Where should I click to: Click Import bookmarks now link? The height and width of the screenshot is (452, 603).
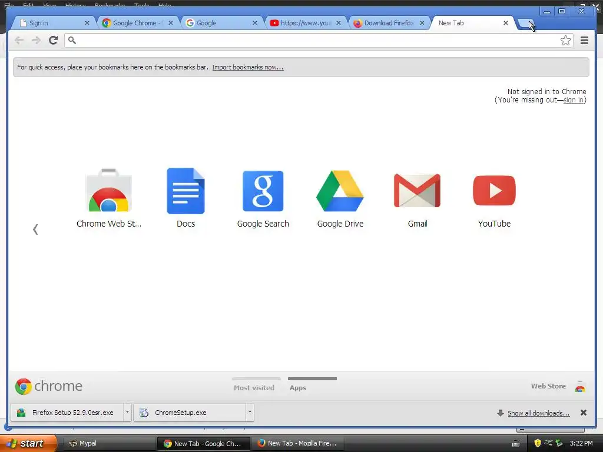point(248,67)
